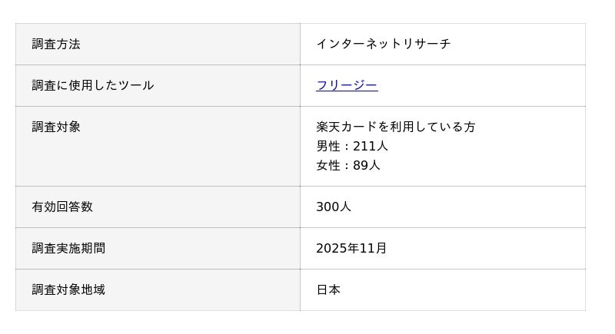Click the 男性：211人 line
Screen dimensions: 615x334
[351, 146]
